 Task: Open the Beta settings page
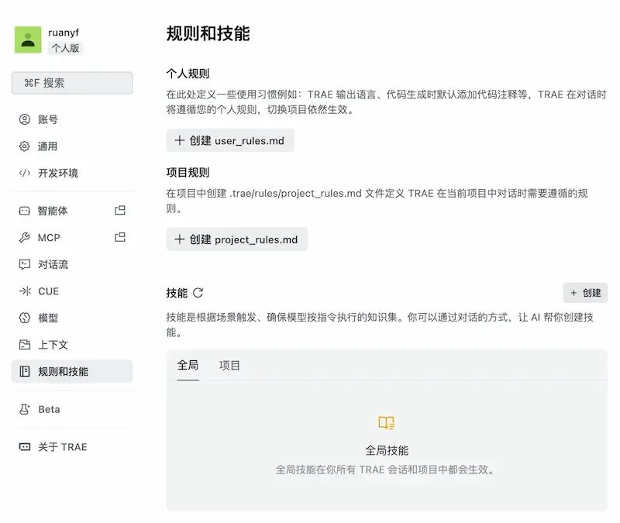pyautogui.click(x=72, y=409)
